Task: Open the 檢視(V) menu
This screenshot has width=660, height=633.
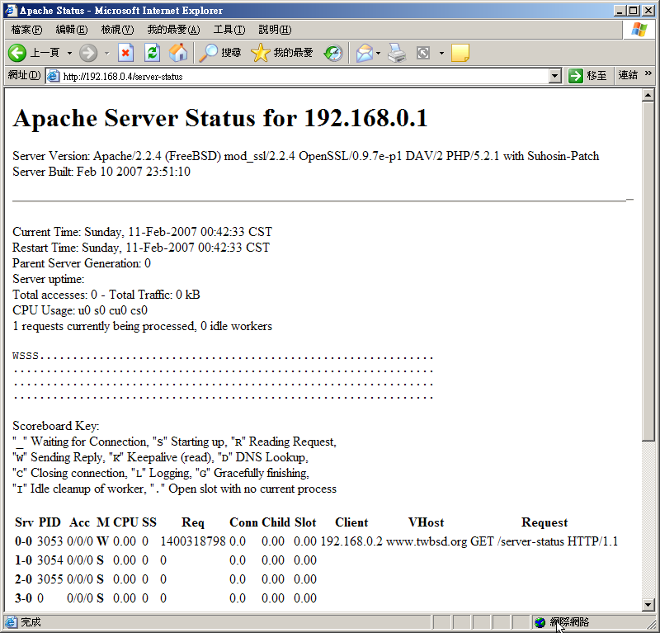Action: click(117, 30)
